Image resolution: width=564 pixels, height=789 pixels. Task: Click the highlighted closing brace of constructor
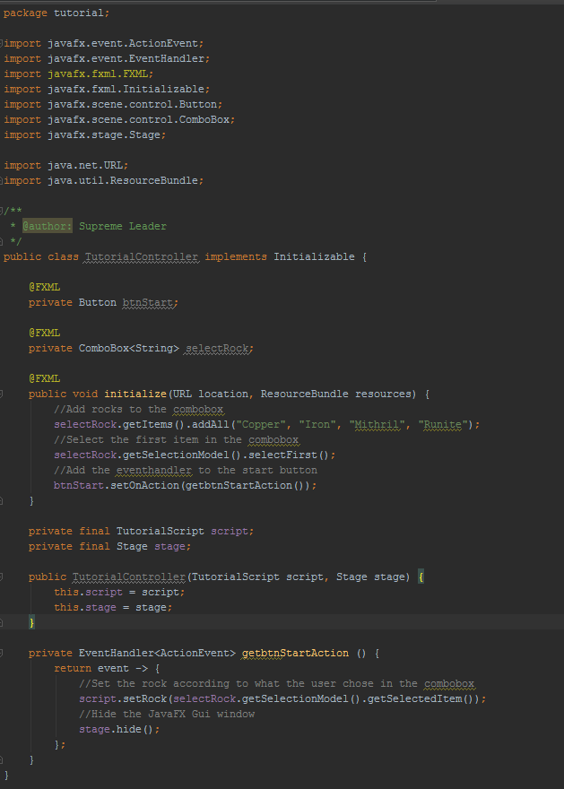pyautogui.click(x=32, y=622)
